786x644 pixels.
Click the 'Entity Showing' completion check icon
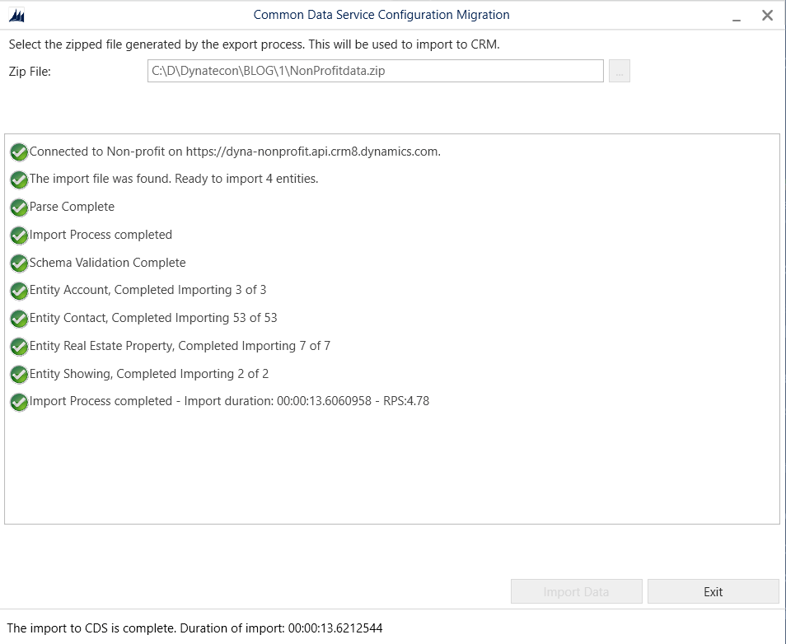19,375
